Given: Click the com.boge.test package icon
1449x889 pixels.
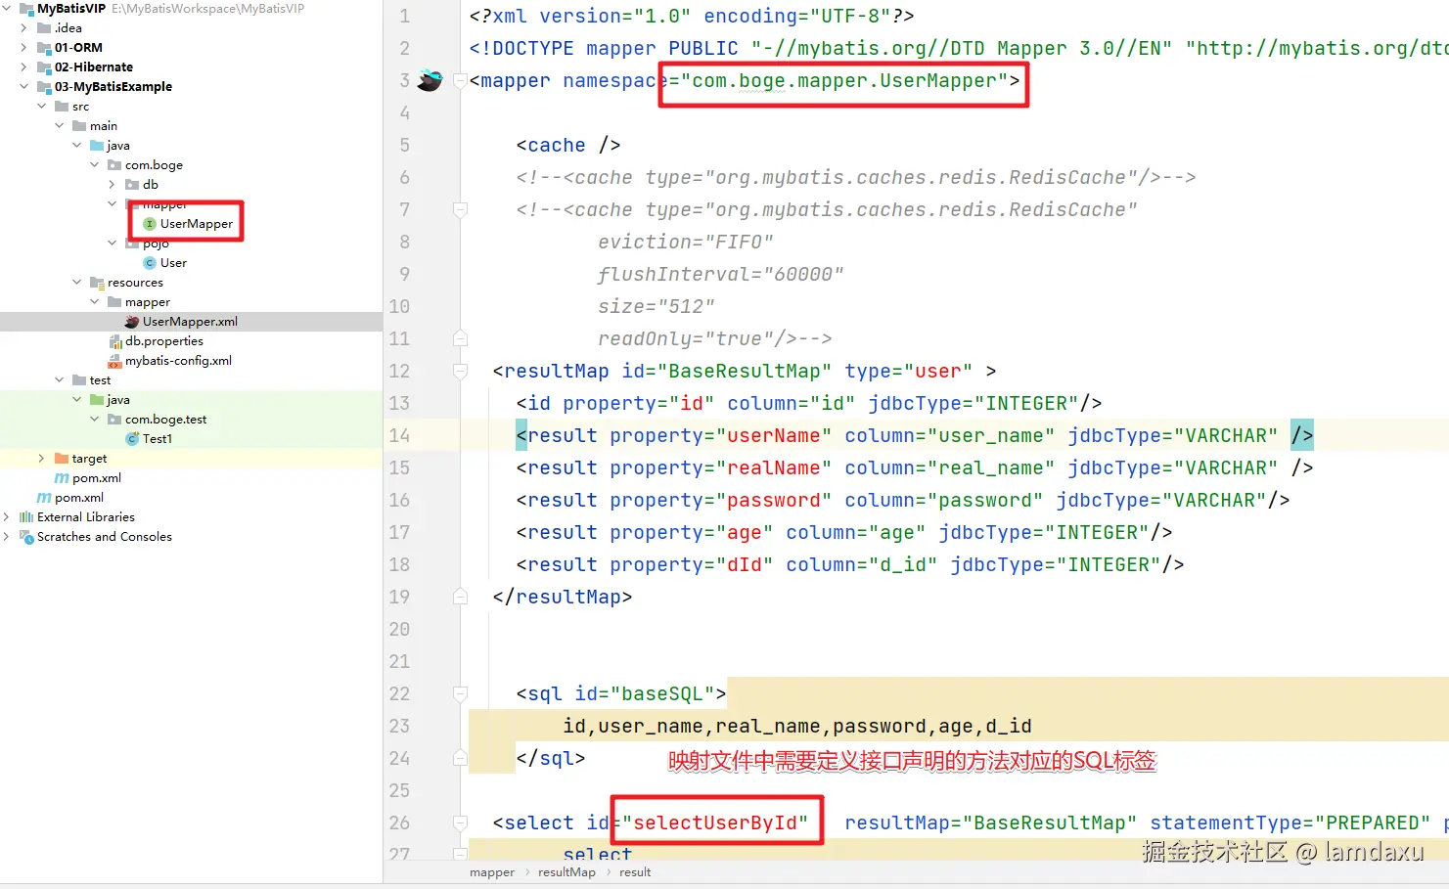Looking at the screenshot, I should coord(114,420).
